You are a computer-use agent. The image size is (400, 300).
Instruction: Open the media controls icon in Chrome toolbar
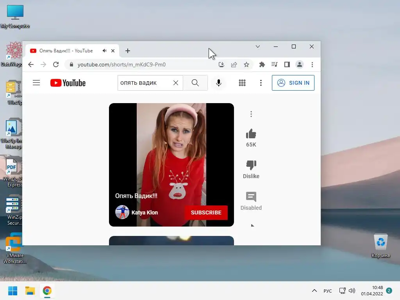click(275, 64)
